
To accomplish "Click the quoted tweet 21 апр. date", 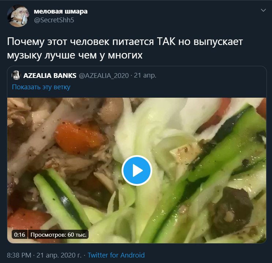I will click(x=145, y=75).
